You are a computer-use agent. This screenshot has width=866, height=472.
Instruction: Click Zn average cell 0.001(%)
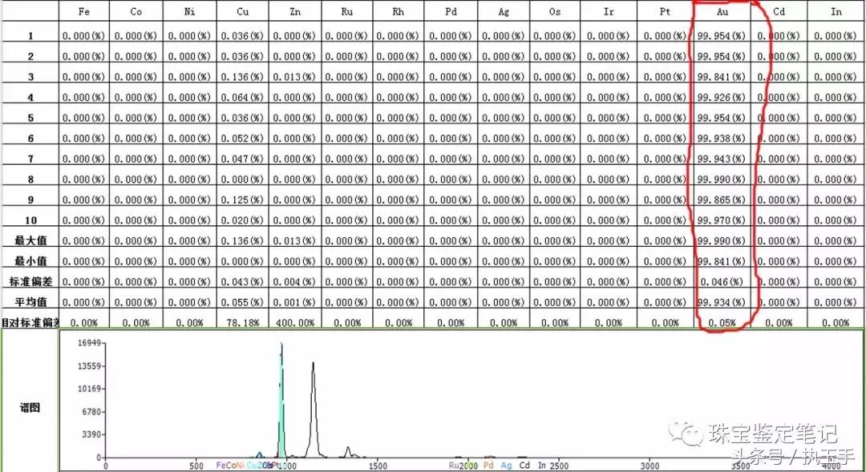(x=295, y=302)
